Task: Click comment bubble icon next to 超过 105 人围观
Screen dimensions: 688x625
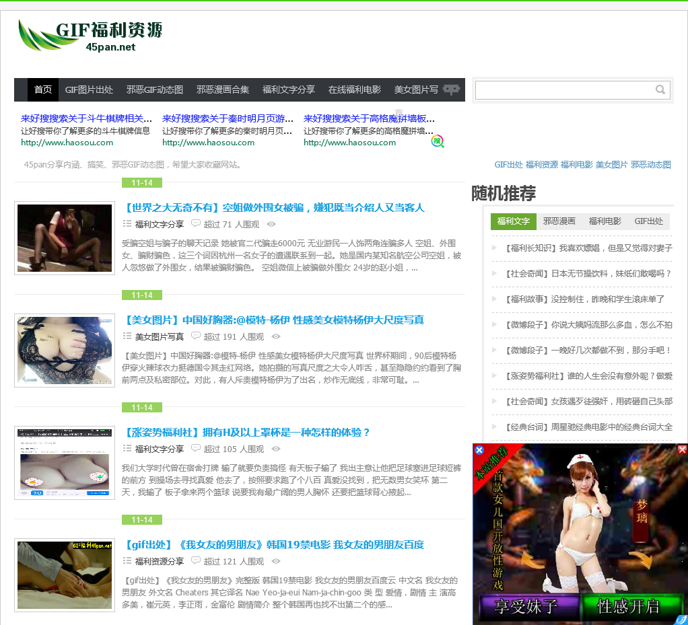Action: tap(196, 448)
